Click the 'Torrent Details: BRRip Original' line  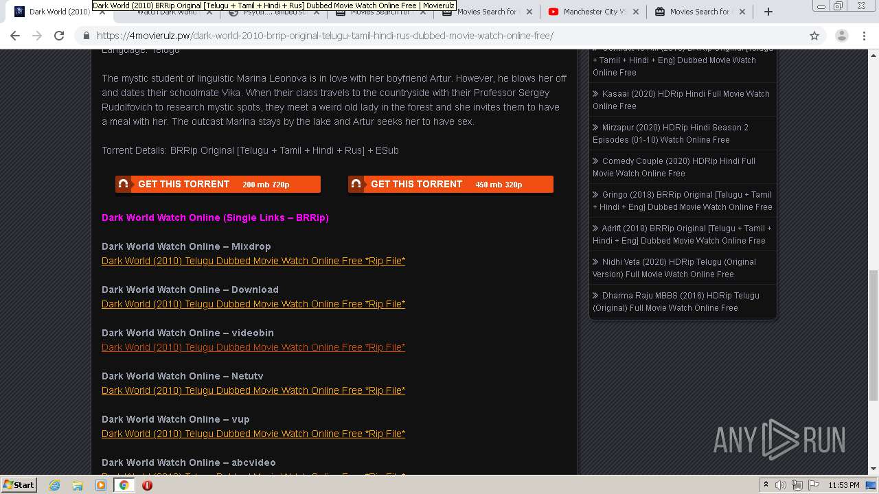point(250,150)
